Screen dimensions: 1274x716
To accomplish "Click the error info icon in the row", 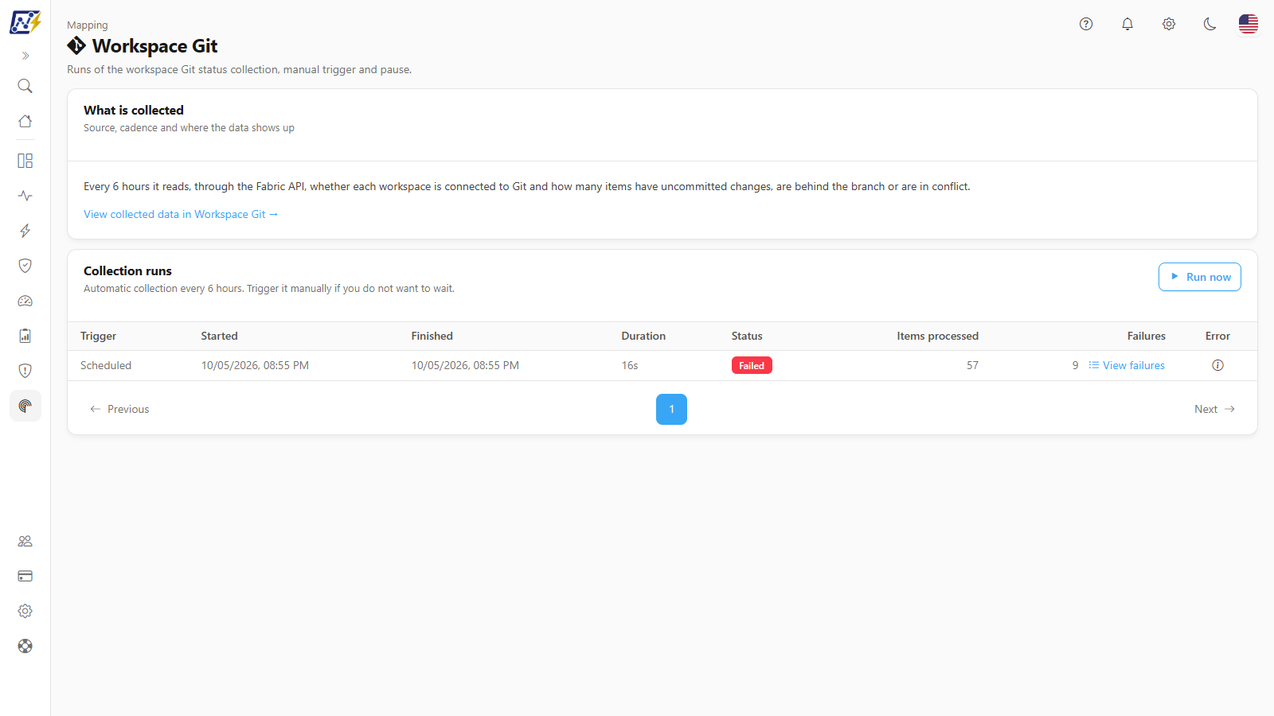I will coord(1217,365).
